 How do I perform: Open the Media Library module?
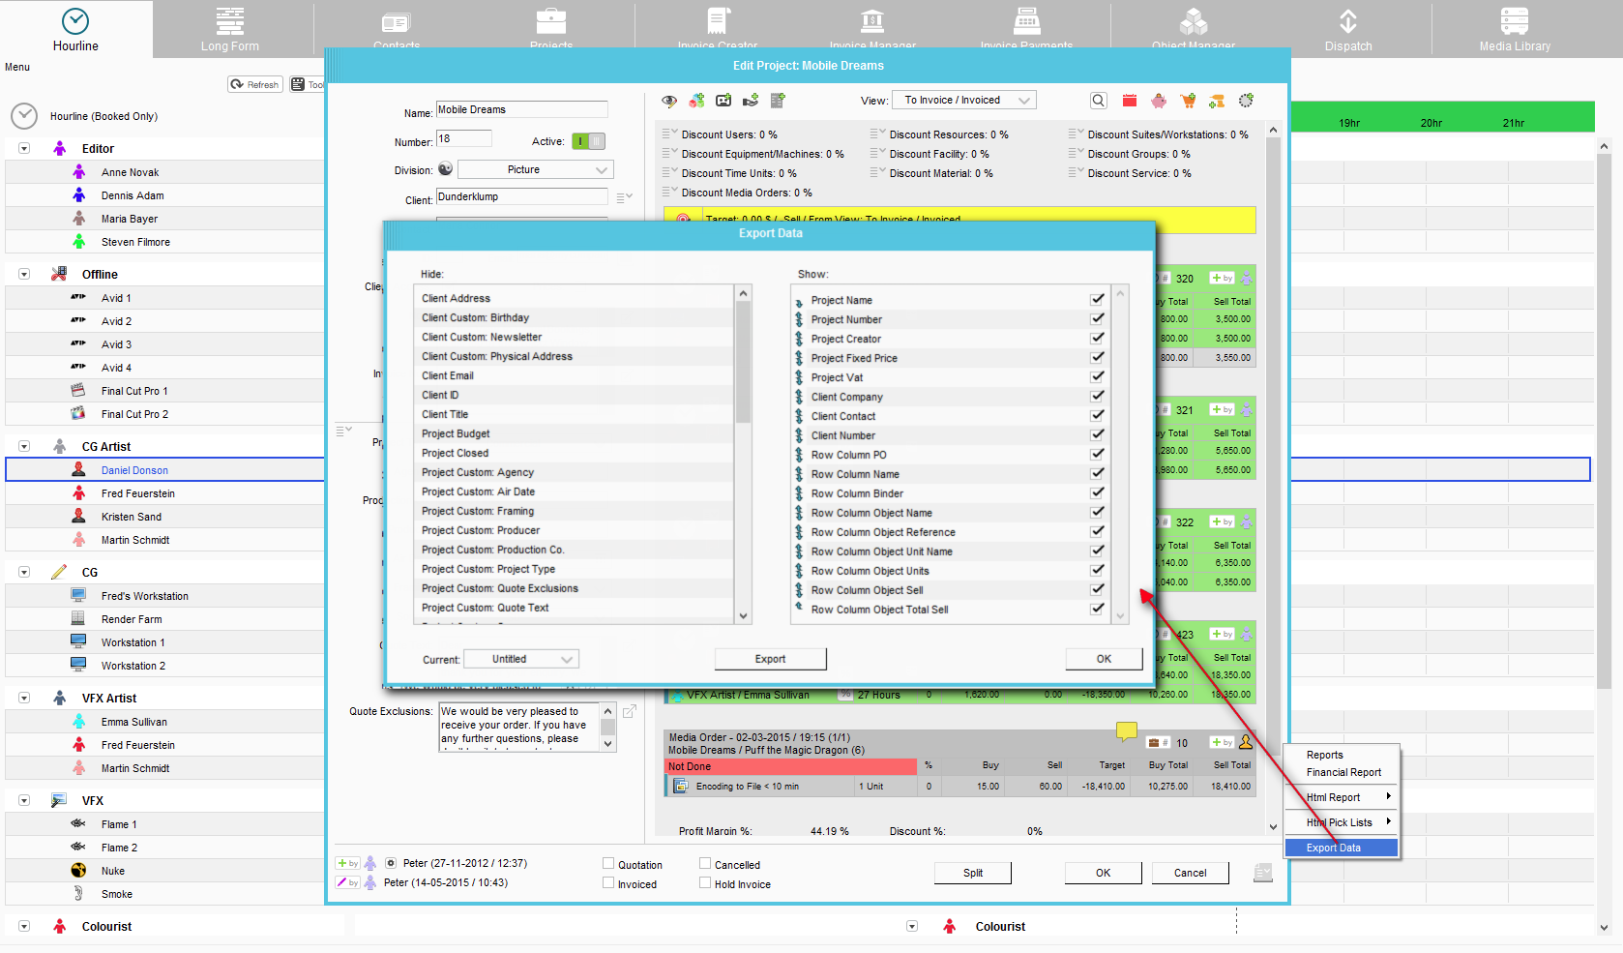pyautogui.click(x=1514, y=27)
